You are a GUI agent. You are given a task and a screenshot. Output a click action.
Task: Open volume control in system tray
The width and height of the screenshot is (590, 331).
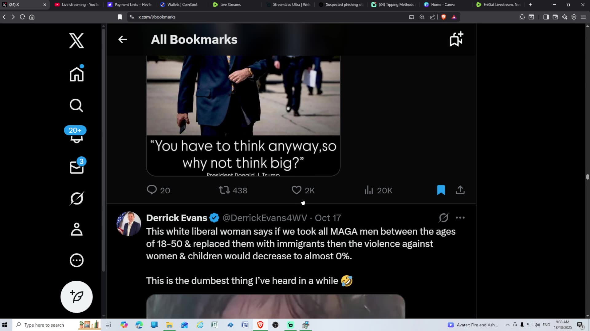click(537, 325)
